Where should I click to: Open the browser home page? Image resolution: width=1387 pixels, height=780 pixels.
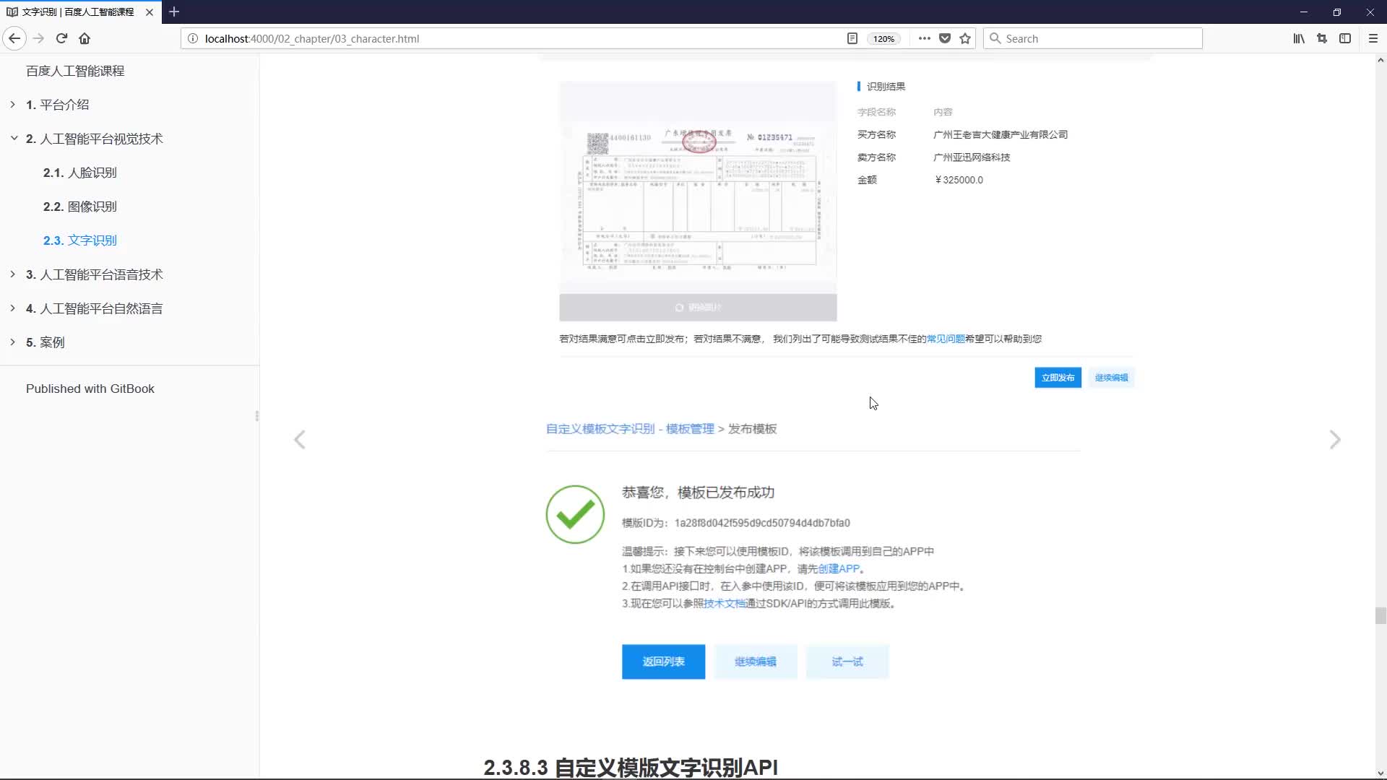pyautogui.click(x=85, y=38)
